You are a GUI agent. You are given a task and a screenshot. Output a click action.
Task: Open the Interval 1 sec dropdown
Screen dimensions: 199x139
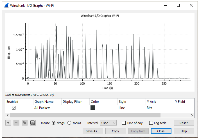[x=108, y=123]
